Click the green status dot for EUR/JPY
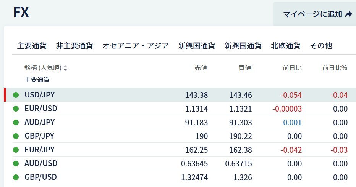This screenshot has height=187, width=356. (16, 150)
